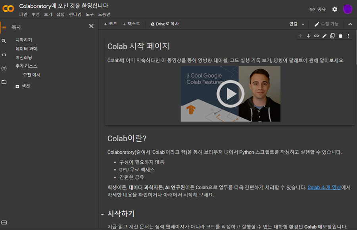Open the 런타임 menu

75,14
